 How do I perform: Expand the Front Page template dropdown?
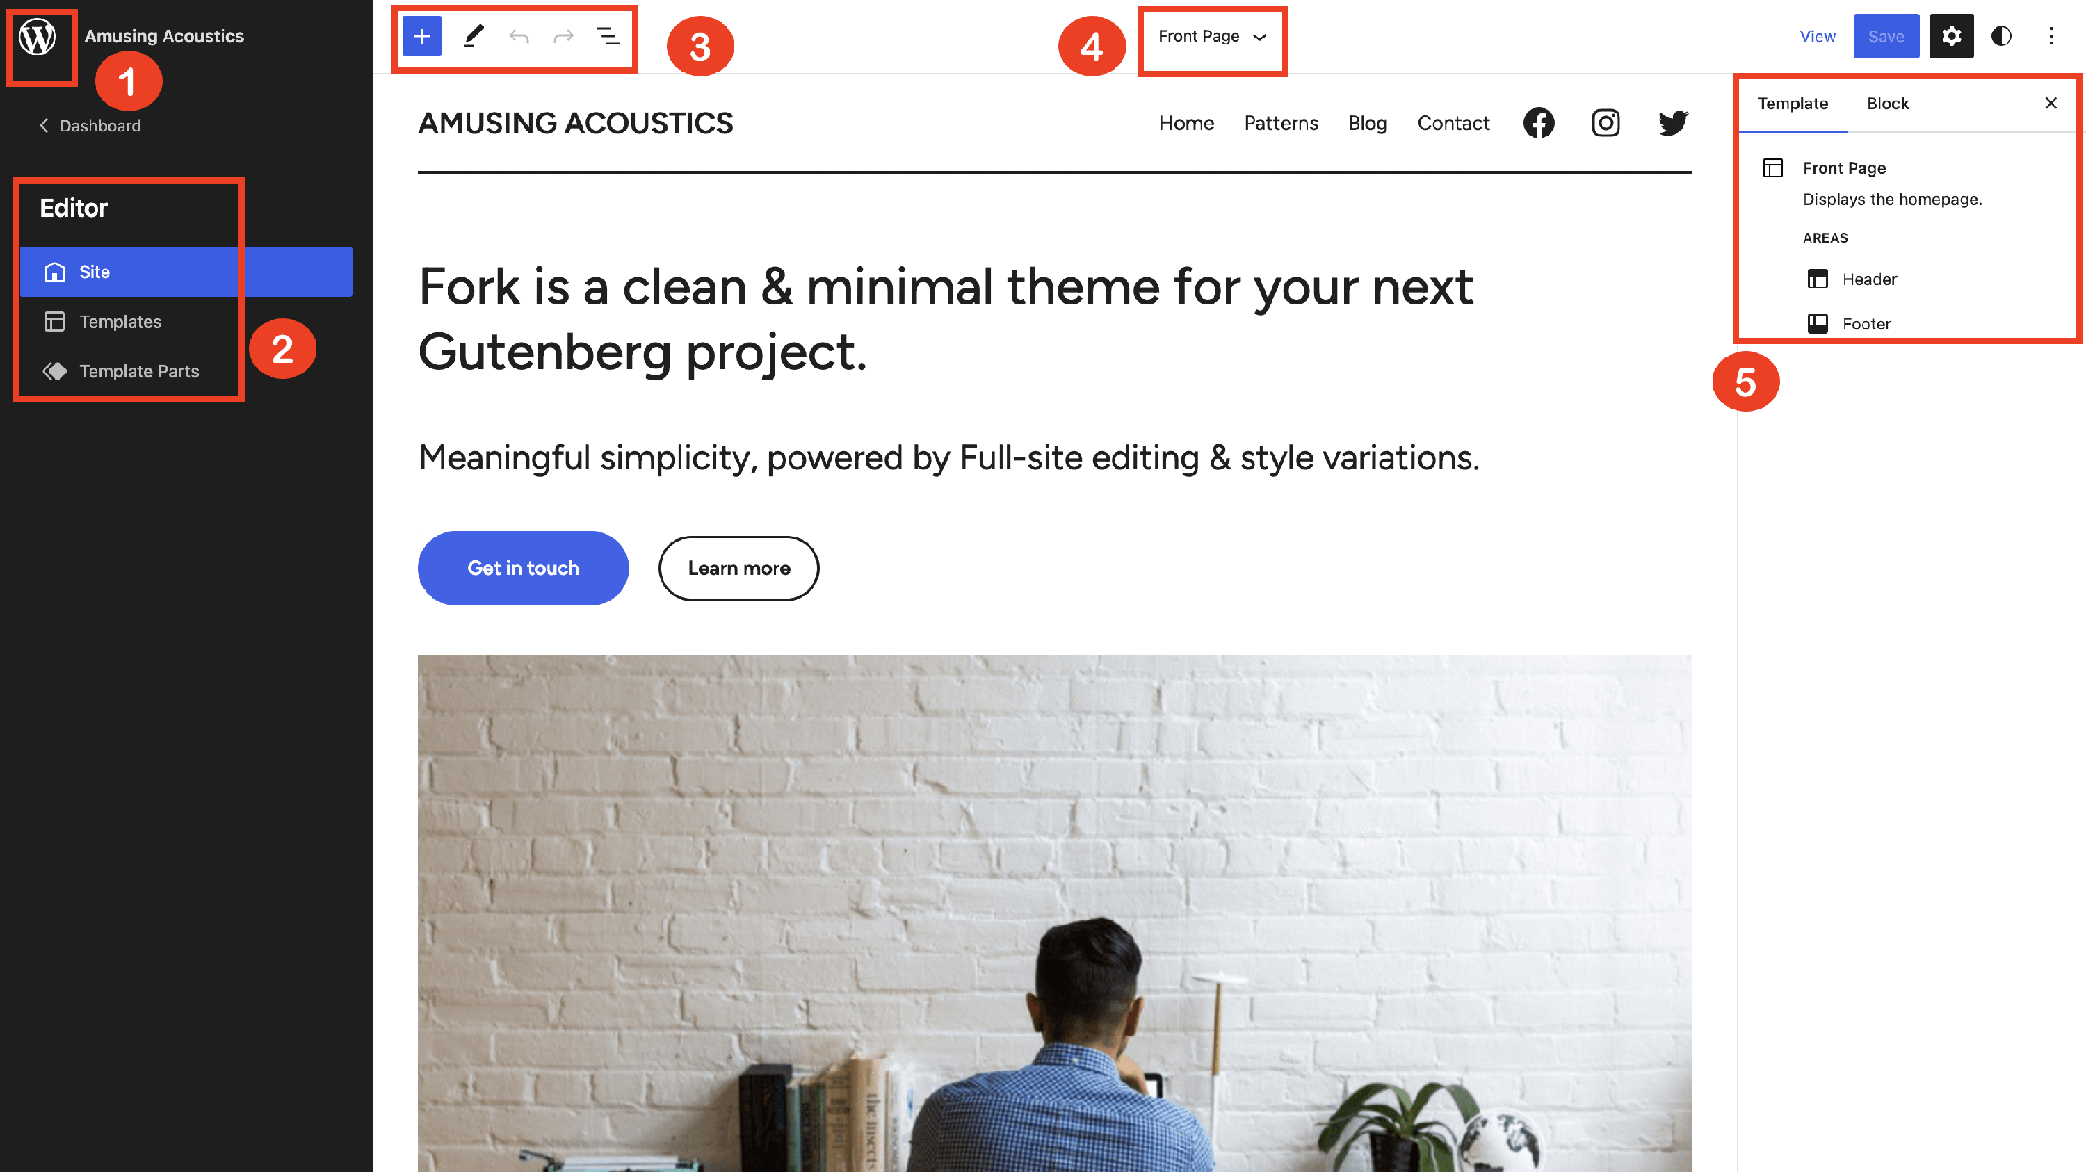coord(1212,36)
